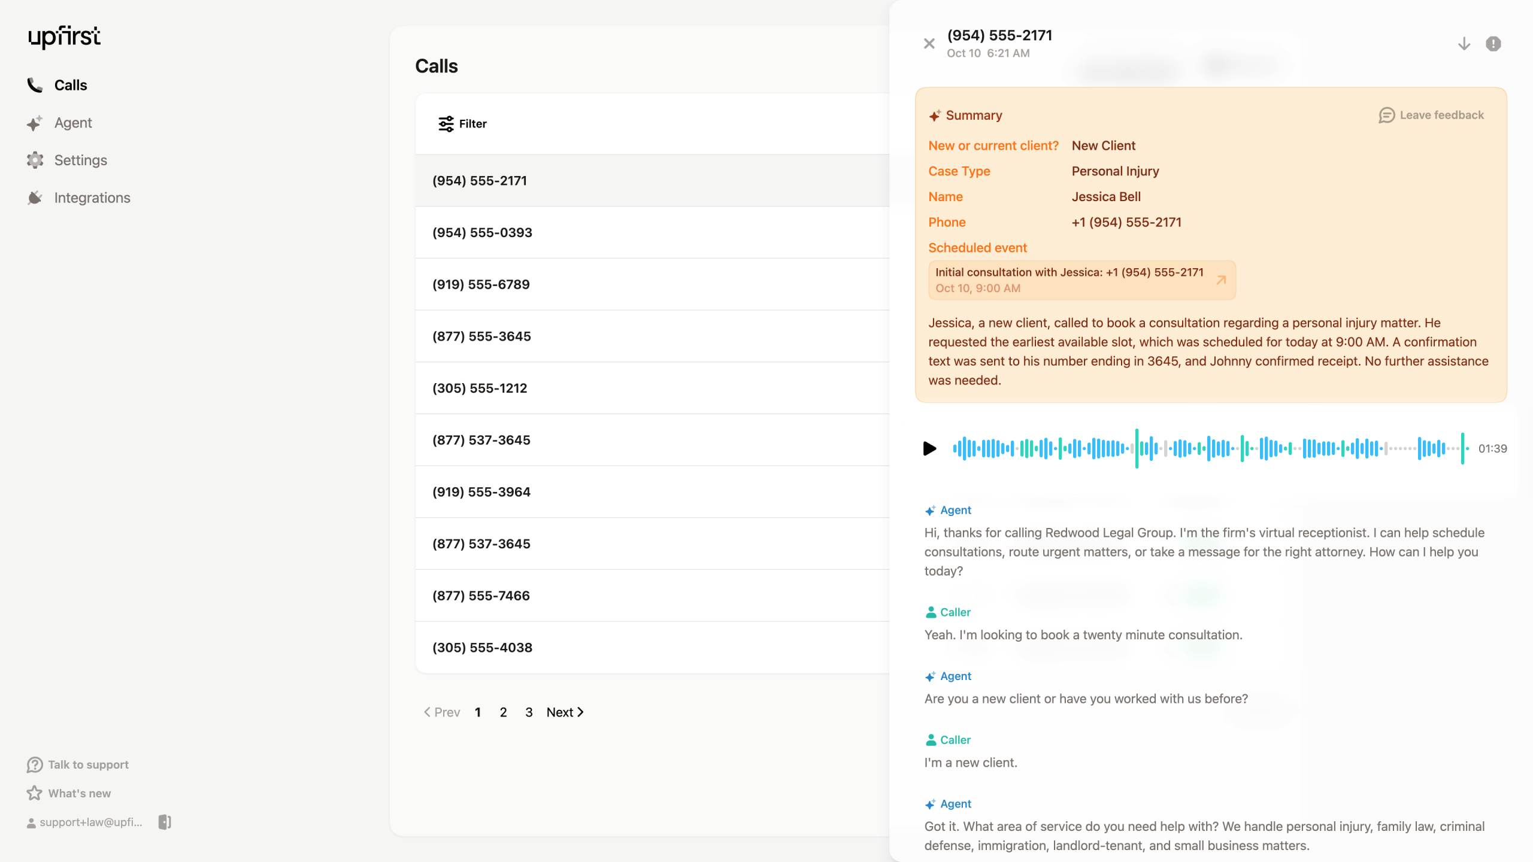1533x862 pixels.
Task: Go to Prev page of calls
Action: pos(442,712)
